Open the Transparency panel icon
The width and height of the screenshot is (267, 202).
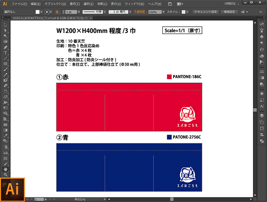[x=262, y=84]
